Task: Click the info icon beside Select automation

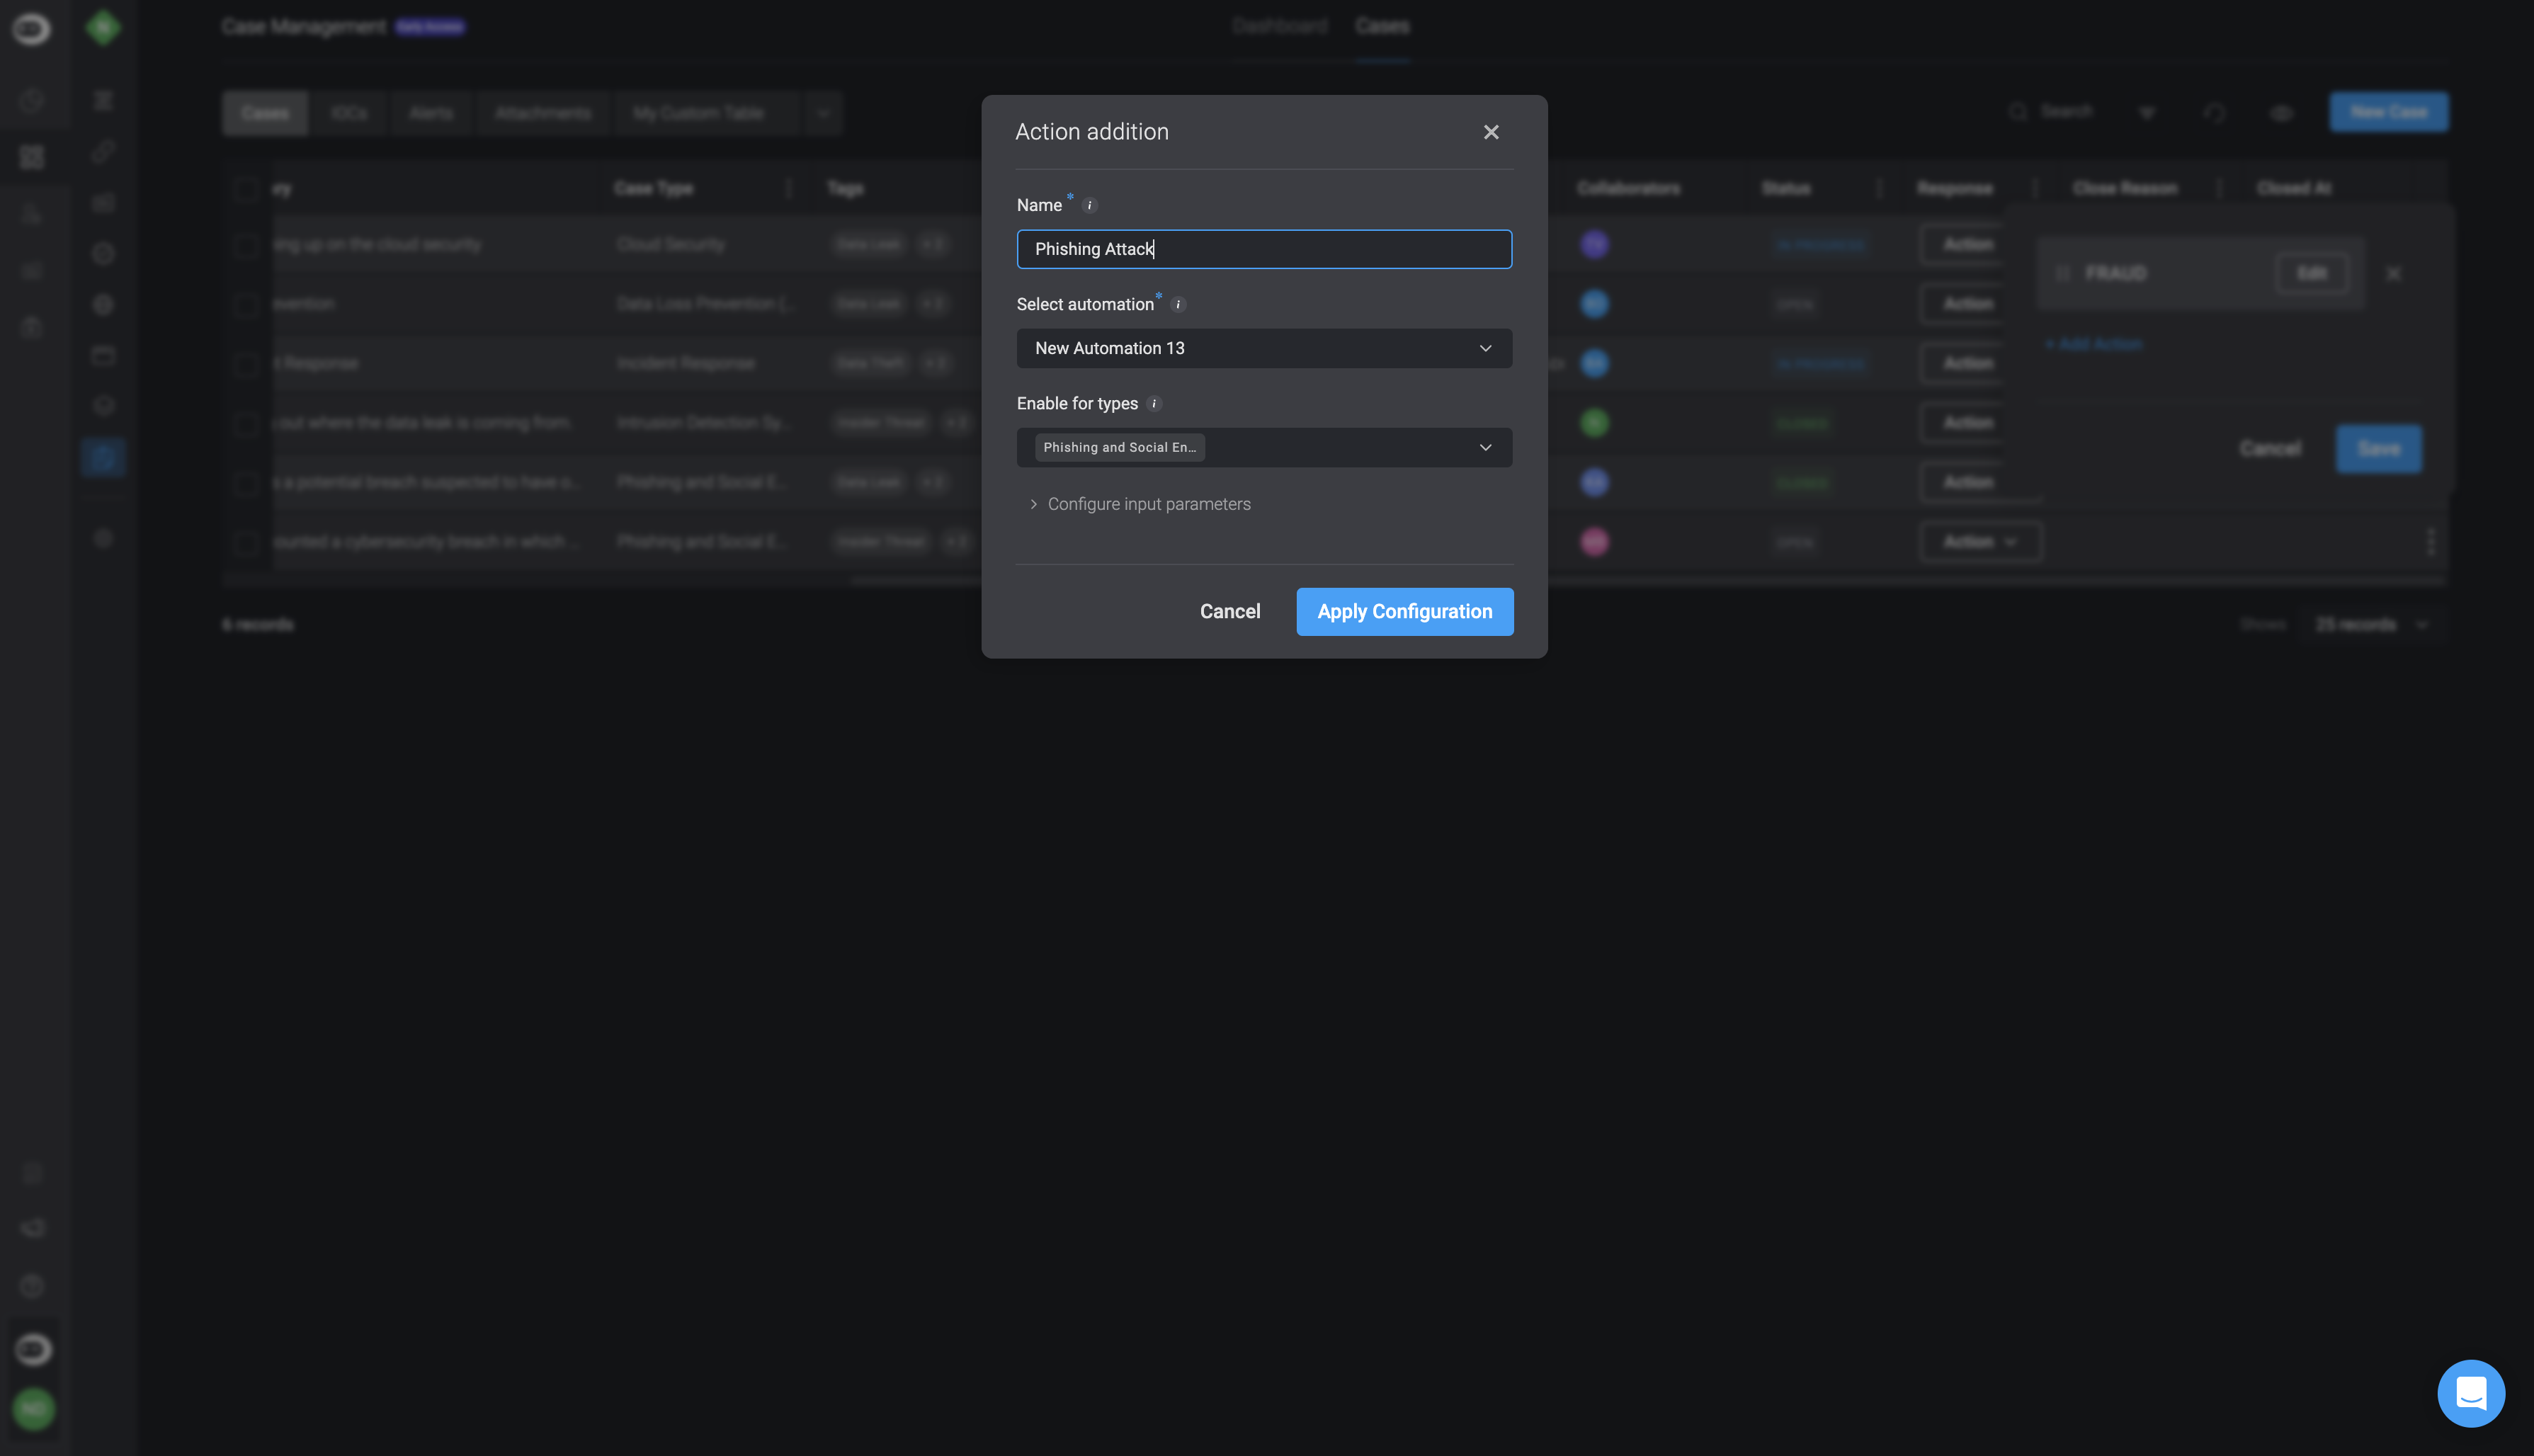Action: [x=1178, y=305]
